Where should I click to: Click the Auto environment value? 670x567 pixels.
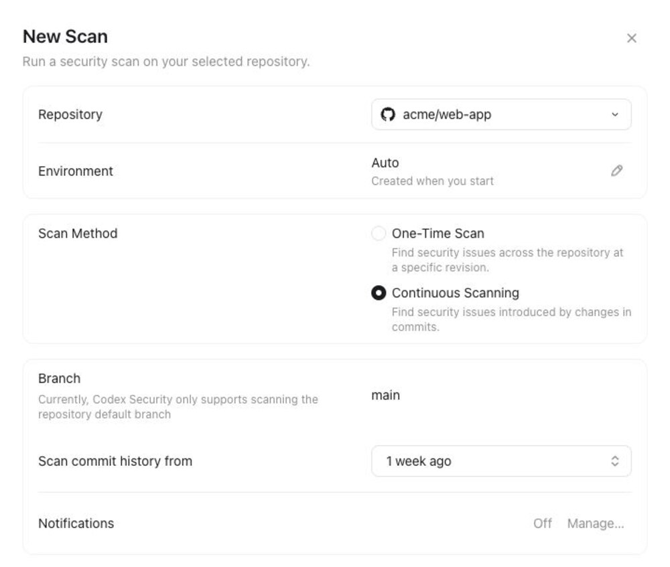[x=385, y=163]
